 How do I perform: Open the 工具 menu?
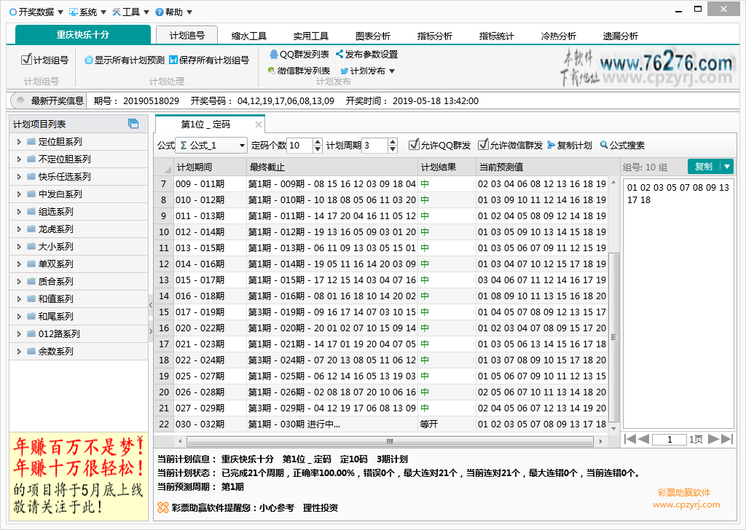click(130, 12)
